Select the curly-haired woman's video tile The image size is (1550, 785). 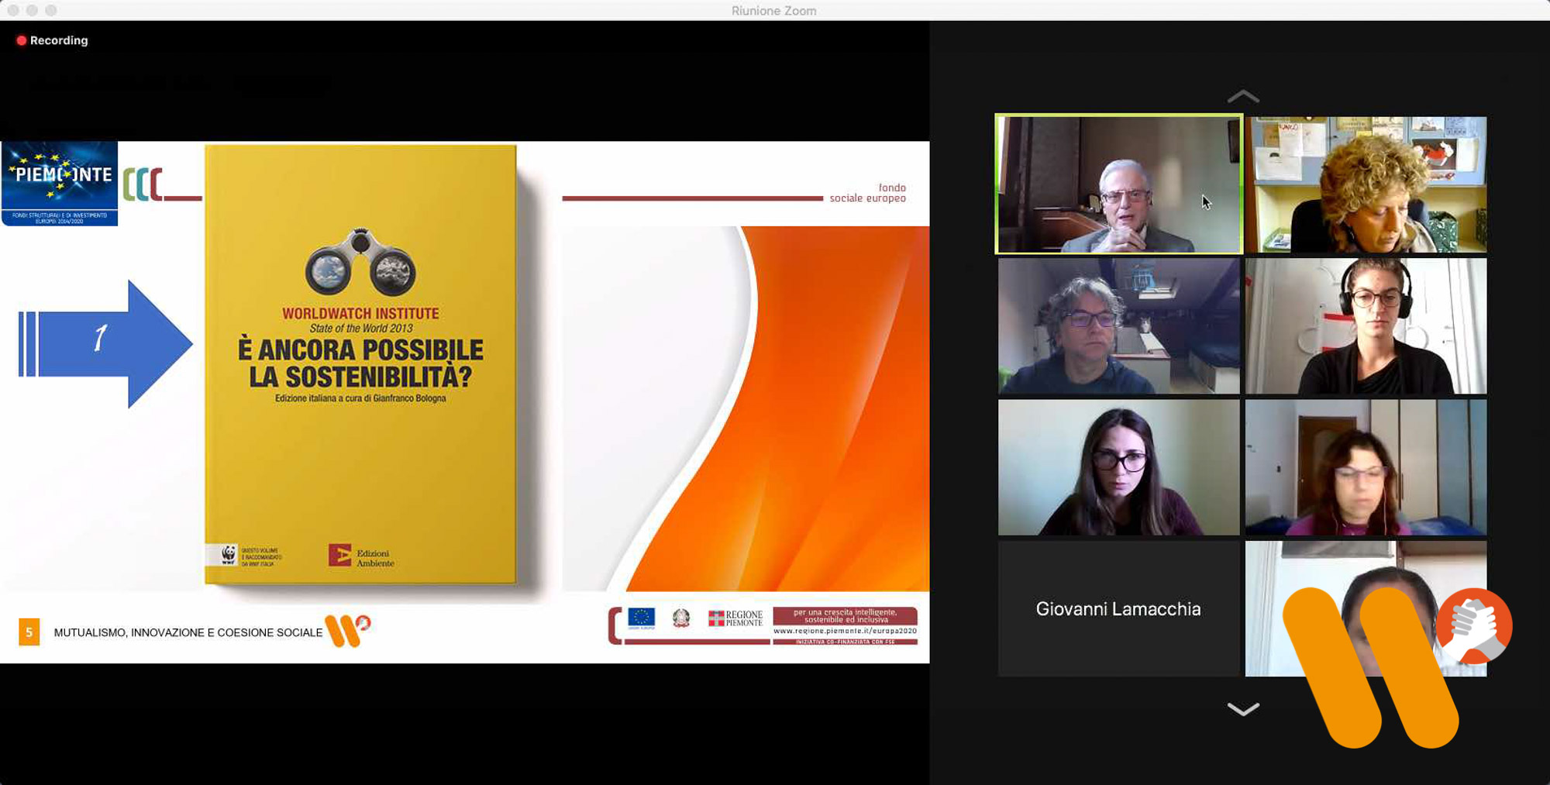1366,184
